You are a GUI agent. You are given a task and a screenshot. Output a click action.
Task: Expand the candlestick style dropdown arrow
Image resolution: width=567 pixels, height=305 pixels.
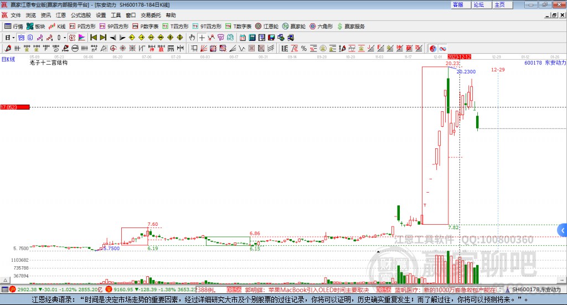[65, 38]
